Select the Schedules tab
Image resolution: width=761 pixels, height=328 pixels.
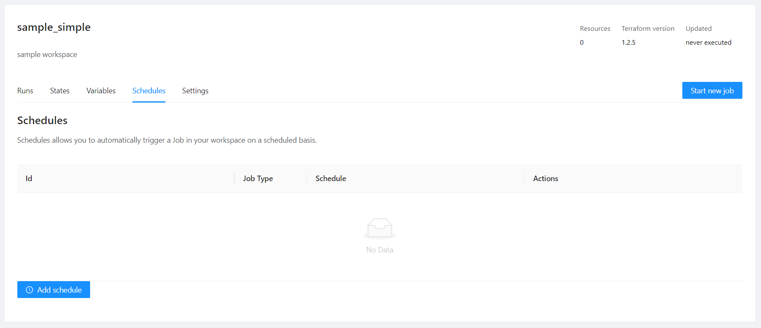148,91
